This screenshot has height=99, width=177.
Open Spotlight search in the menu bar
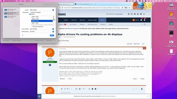click(161, 1)
